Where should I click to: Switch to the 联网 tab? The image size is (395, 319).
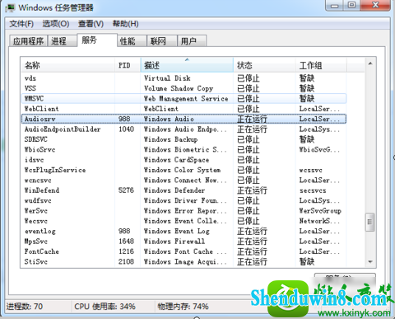pyautogui.click(x=162, y=41)
